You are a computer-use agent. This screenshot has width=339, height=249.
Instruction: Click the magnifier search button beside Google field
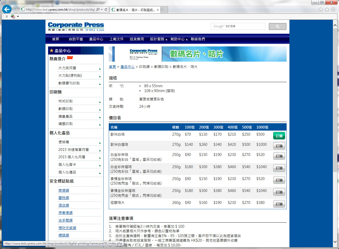tap(277, 26)
